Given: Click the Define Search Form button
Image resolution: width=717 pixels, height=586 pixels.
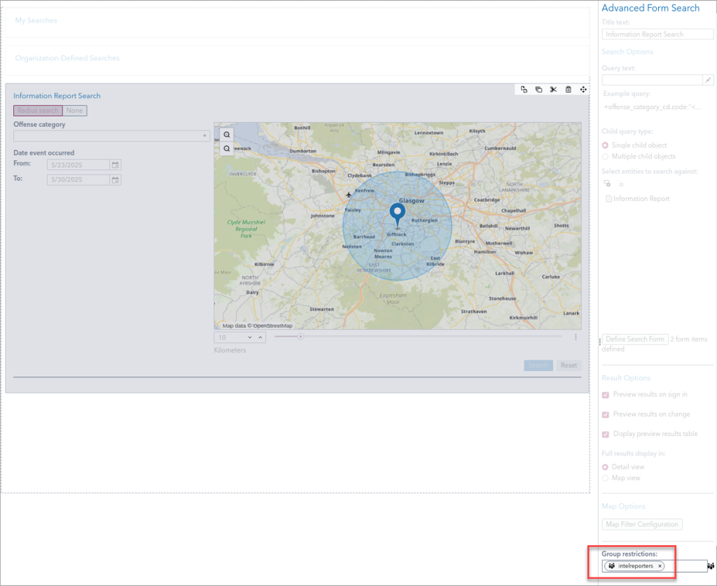Looking at the screenshot, I should 635,339.
